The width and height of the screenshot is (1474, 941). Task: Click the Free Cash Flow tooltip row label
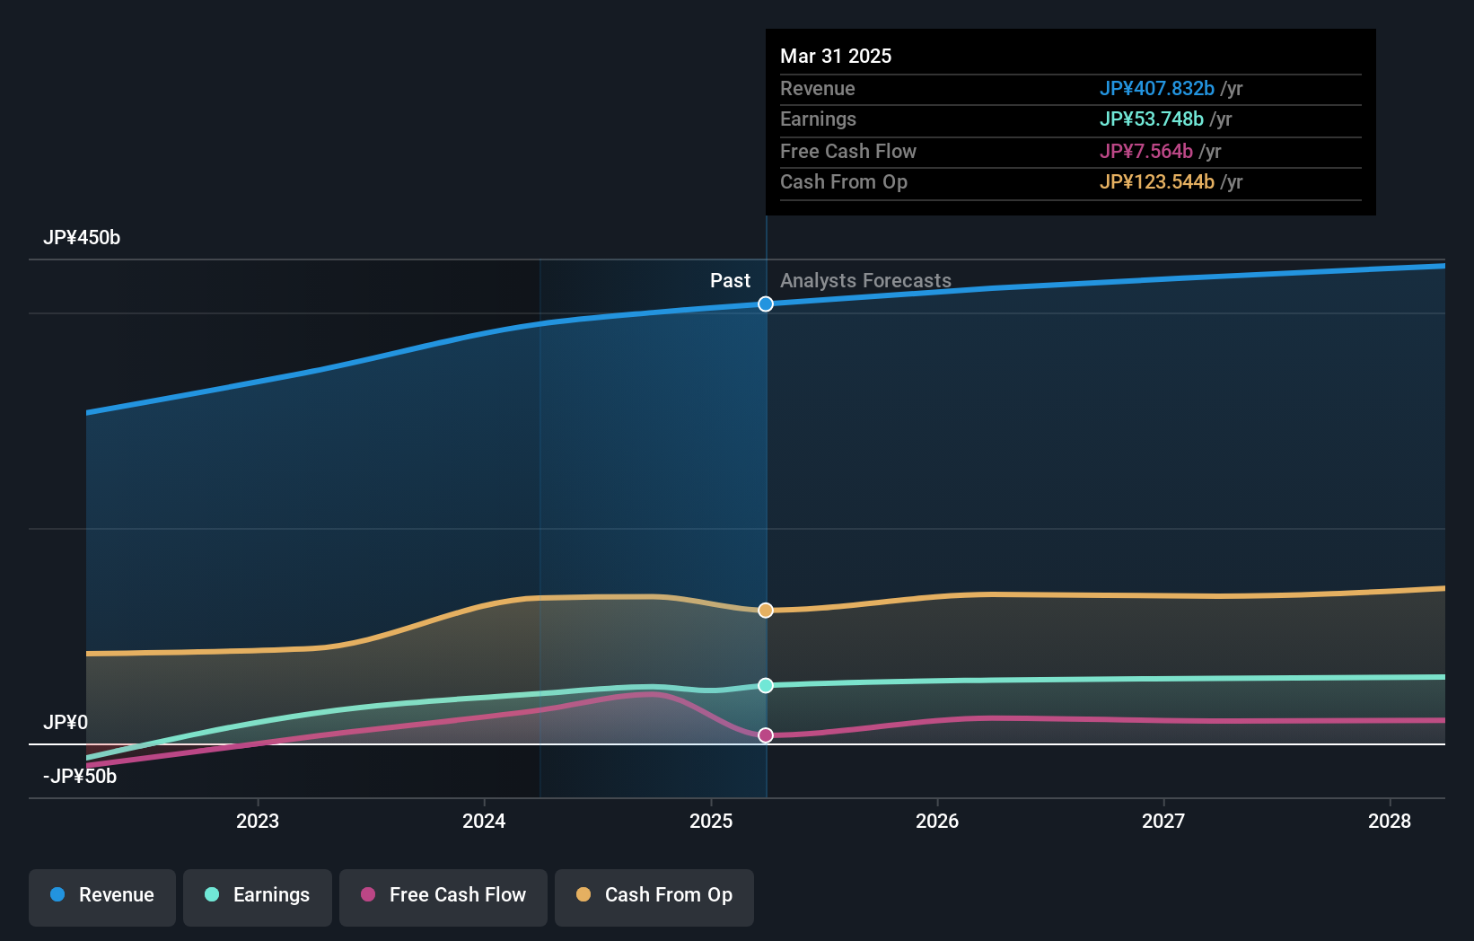point(848,152)
